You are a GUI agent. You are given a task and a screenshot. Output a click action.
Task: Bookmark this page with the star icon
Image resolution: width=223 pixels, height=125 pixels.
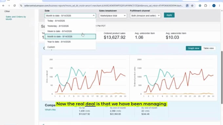(192, 6)
